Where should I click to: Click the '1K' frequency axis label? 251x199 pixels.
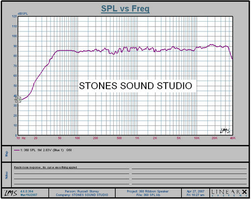pos(137,138)
